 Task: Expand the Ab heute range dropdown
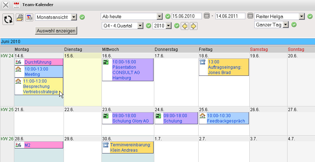tap(160, 16)
